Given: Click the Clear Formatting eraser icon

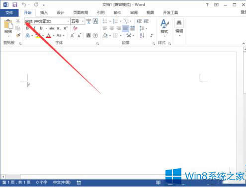Looking at the screenshot, I should (x=75, y=28).
